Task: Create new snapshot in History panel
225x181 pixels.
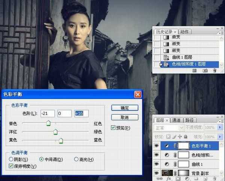Action: [205, 70]
